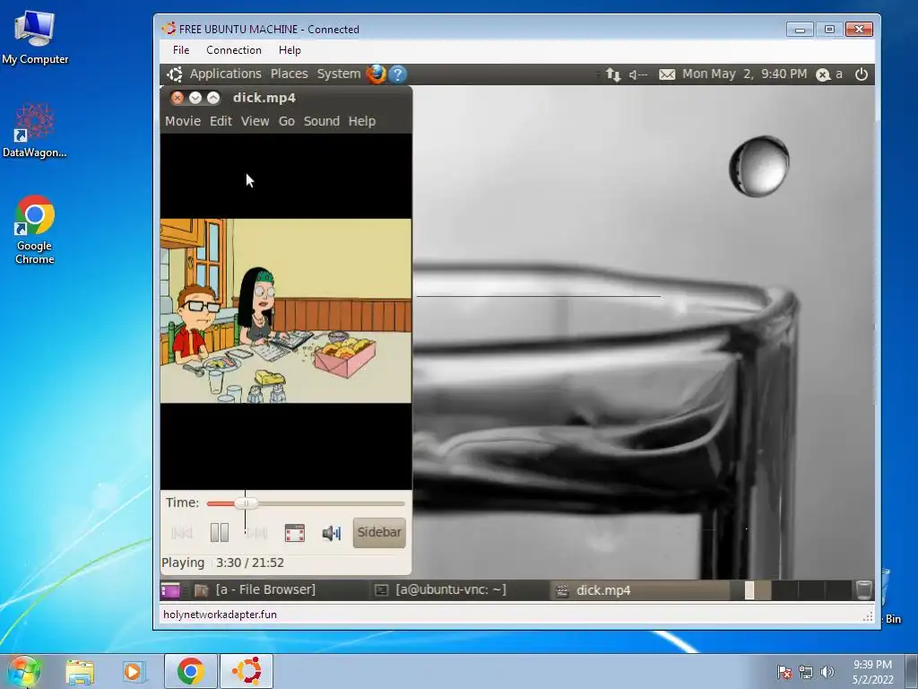Click the network connection arrows icon
The image size is (918, 689).
pos(613,74)
